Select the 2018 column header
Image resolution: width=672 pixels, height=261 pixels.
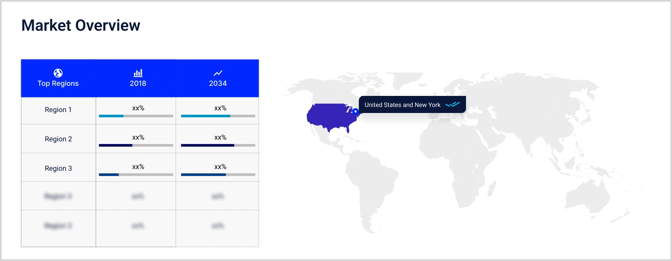click(138, 83)
